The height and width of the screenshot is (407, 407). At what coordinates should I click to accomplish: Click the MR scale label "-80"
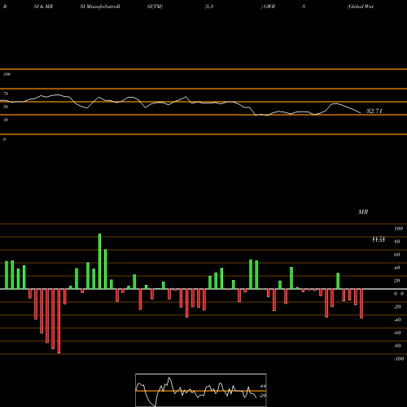click(x=397, y=346)
